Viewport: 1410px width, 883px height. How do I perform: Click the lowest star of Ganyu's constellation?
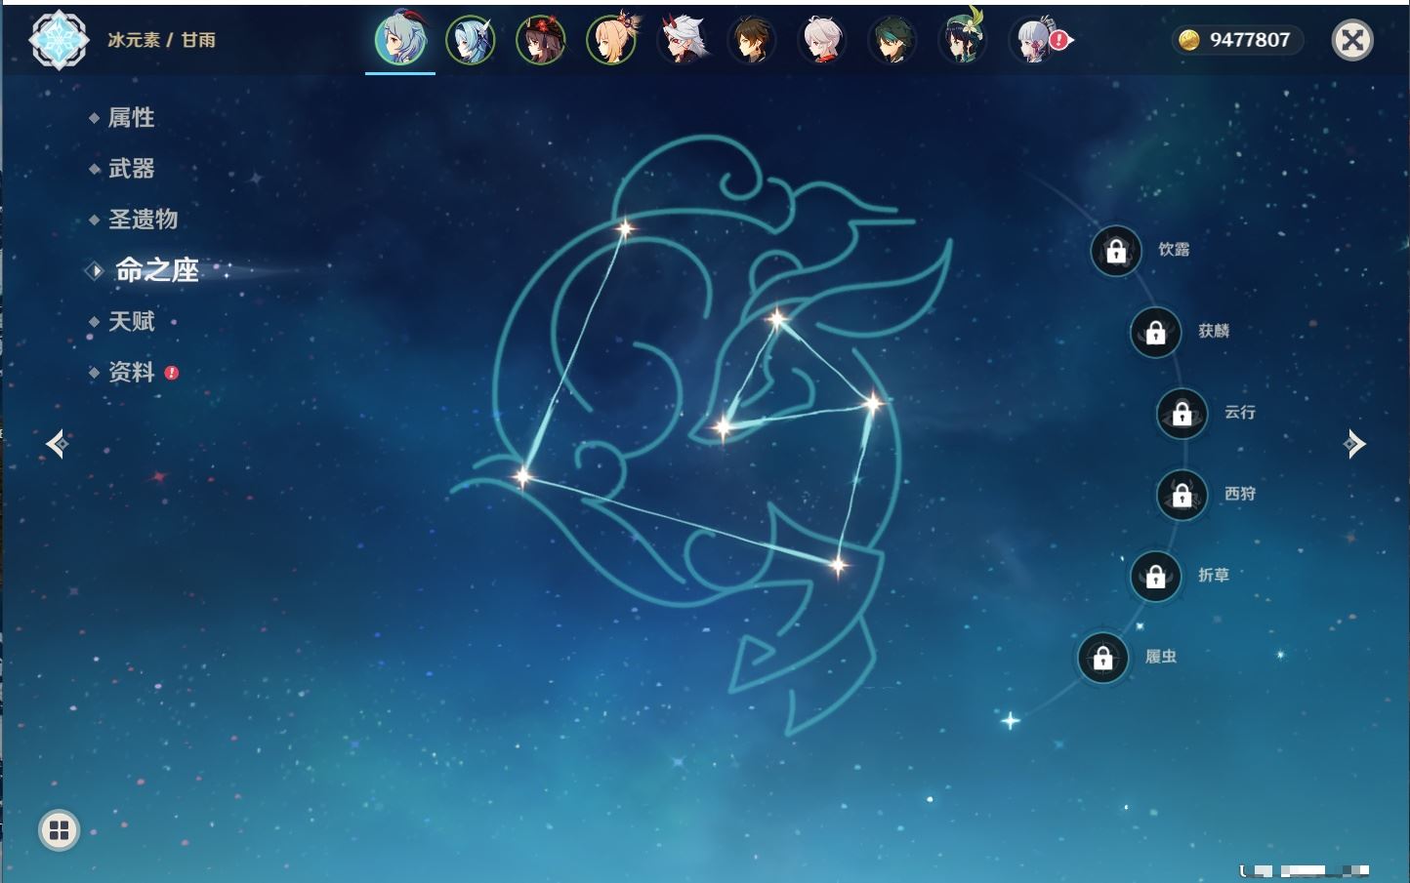point(838,565)
